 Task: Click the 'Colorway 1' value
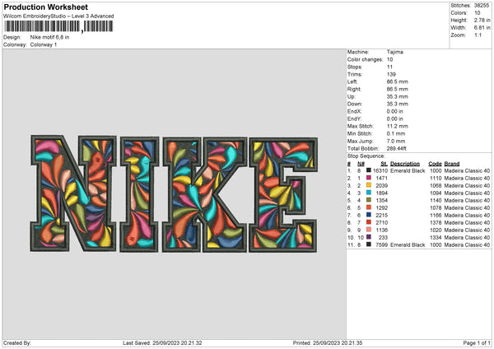[x=44, y=44]
